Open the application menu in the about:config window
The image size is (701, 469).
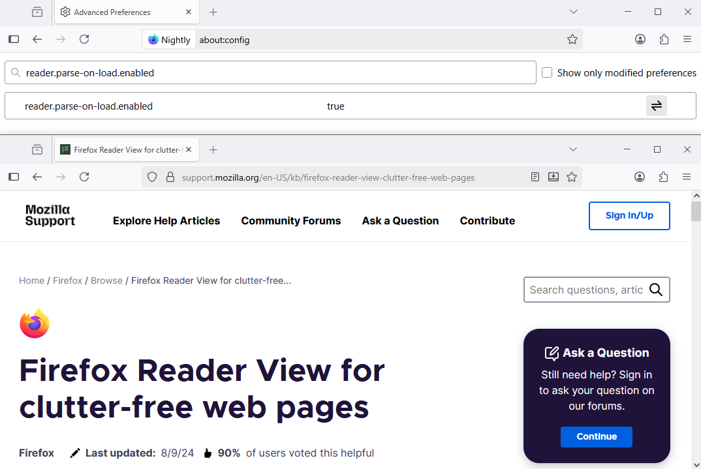click(687, 39)
